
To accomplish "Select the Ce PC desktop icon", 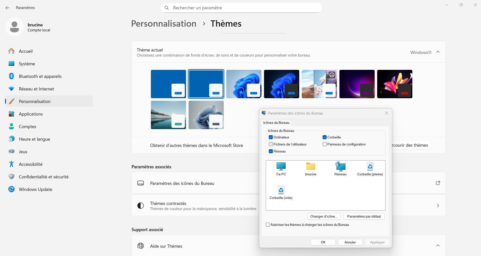I will pos(281,169).
